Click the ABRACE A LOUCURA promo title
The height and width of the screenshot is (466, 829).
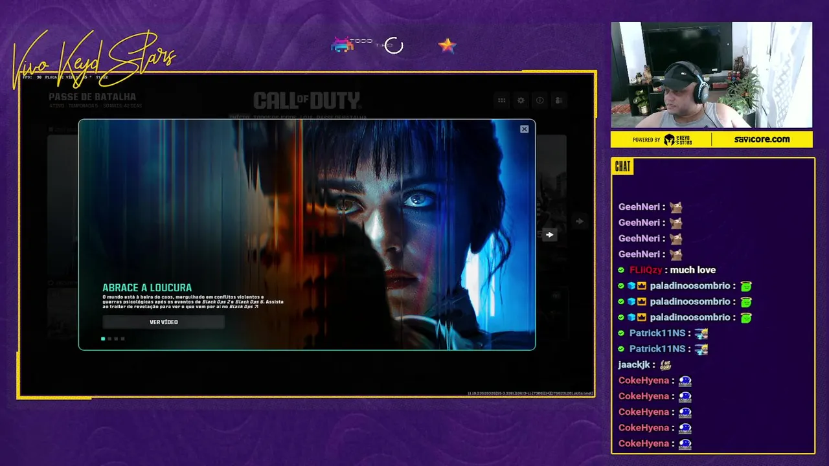coord(147,287)
